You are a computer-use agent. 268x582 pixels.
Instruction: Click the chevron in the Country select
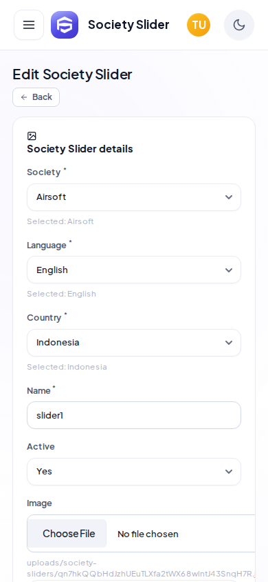pyautogui.click(x=229, y=343)
